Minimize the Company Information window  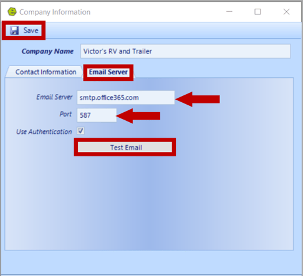[x=229, y=12]
